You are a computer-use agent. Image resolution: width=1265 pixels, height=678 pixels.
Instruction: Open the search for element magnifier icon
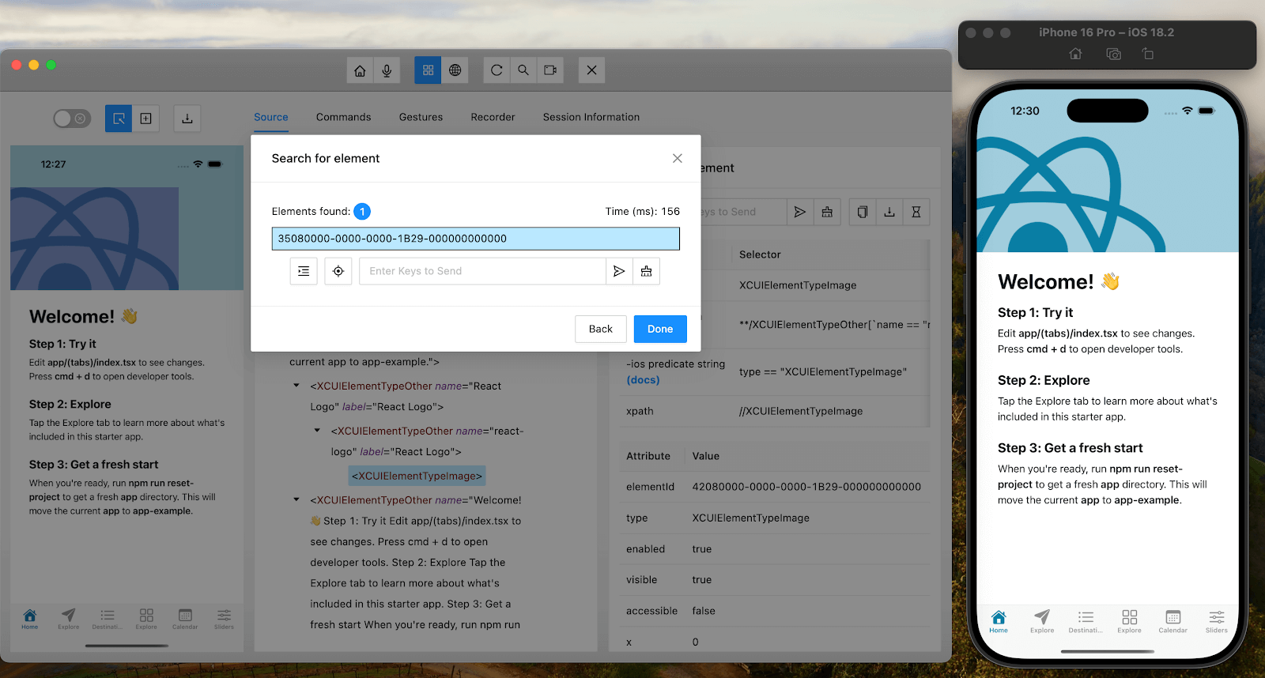coord(523,70)
